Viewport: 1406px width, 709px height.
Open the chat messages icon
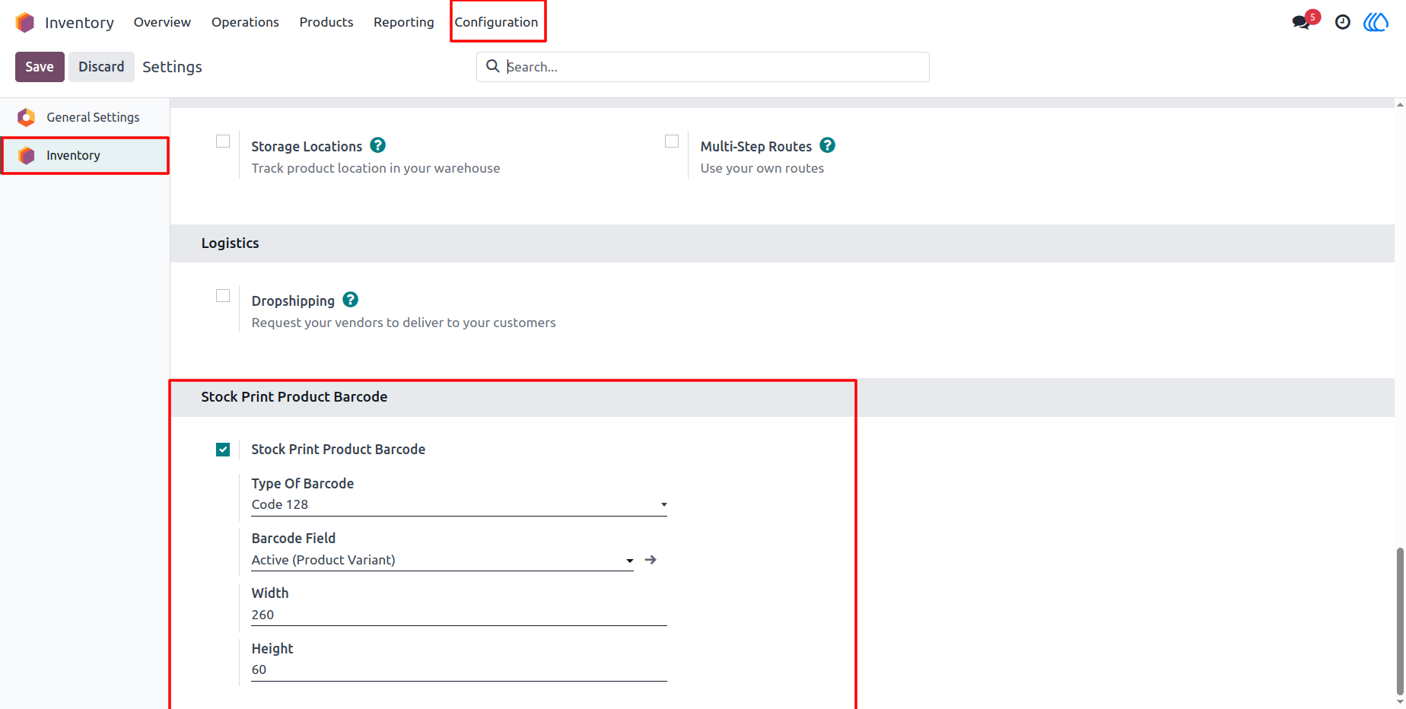click(x=1302, y=22)
